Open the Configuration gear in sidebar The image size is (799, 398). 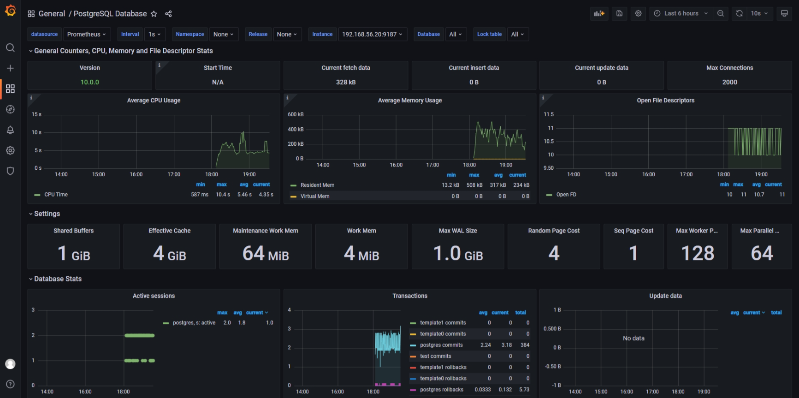tap(10, 150)
